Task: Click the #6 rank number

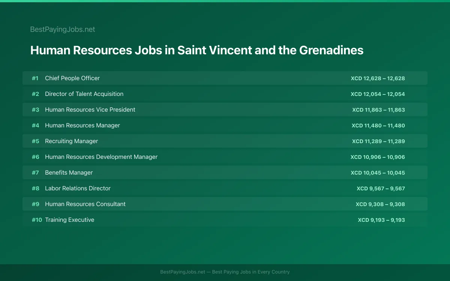Action: (x=35, y=157)
